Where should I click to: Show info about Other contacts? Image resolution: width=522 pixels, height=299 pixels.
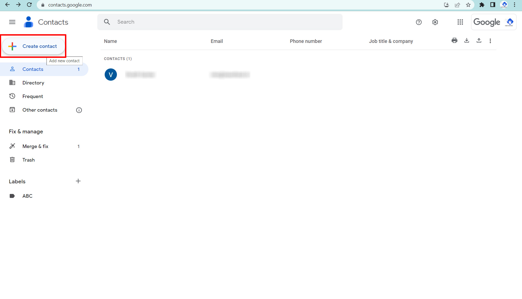click(x=79, y=110)
